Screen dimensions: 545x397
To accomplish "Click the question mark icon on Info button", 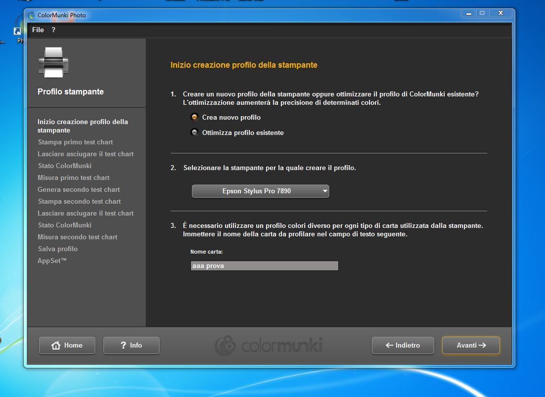I will click(x=123, y=345).
